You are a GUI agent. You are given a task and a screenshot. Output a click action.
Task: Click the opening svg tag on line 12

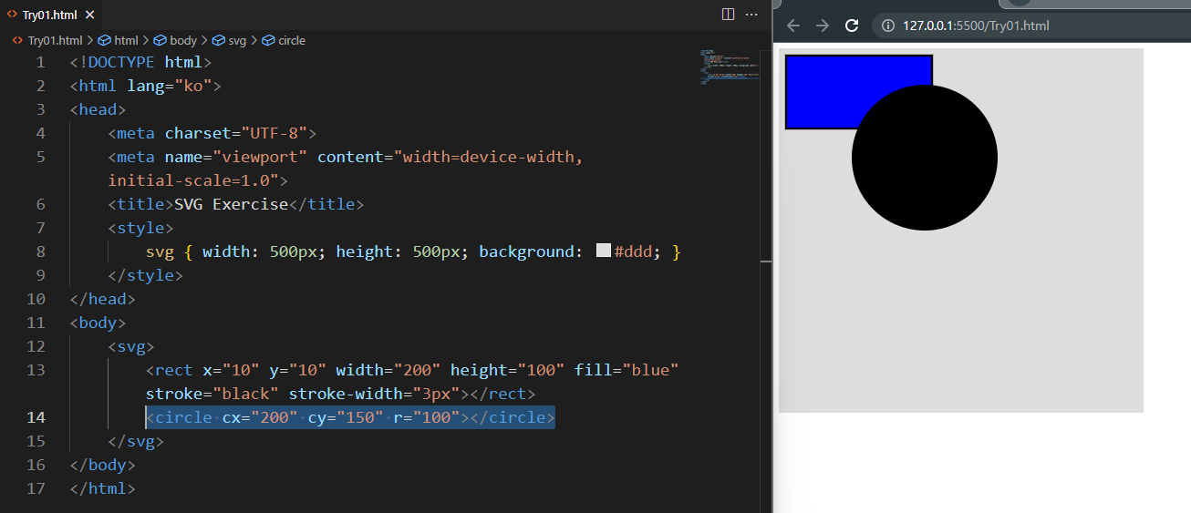click(131, 346)
